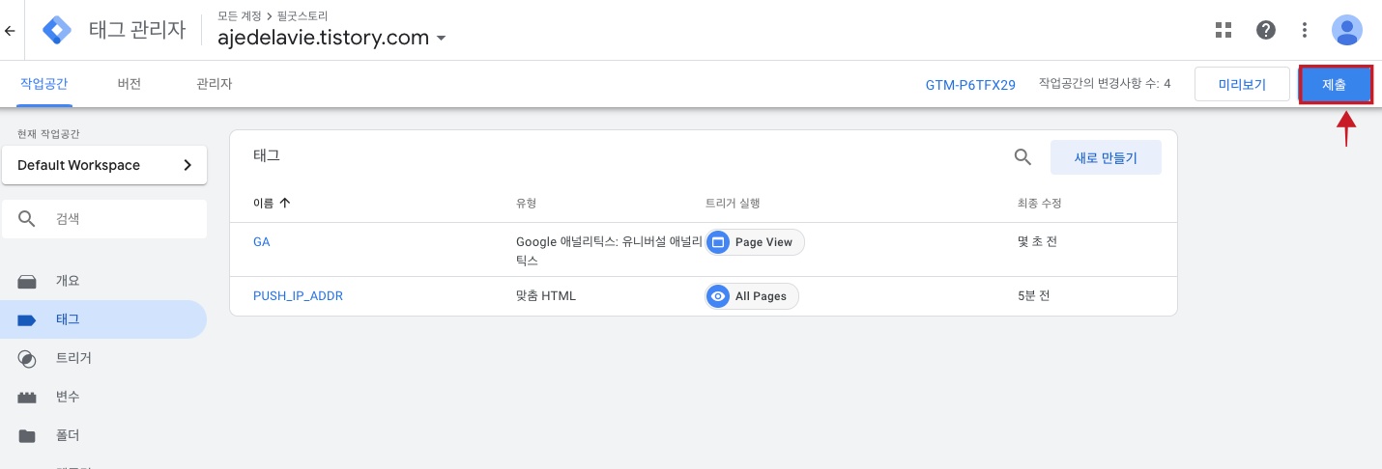Screen dimensions: 1382x469
Task: Open the ajedelavie.tistory.com container dropdown
Action: coord(331,38)
